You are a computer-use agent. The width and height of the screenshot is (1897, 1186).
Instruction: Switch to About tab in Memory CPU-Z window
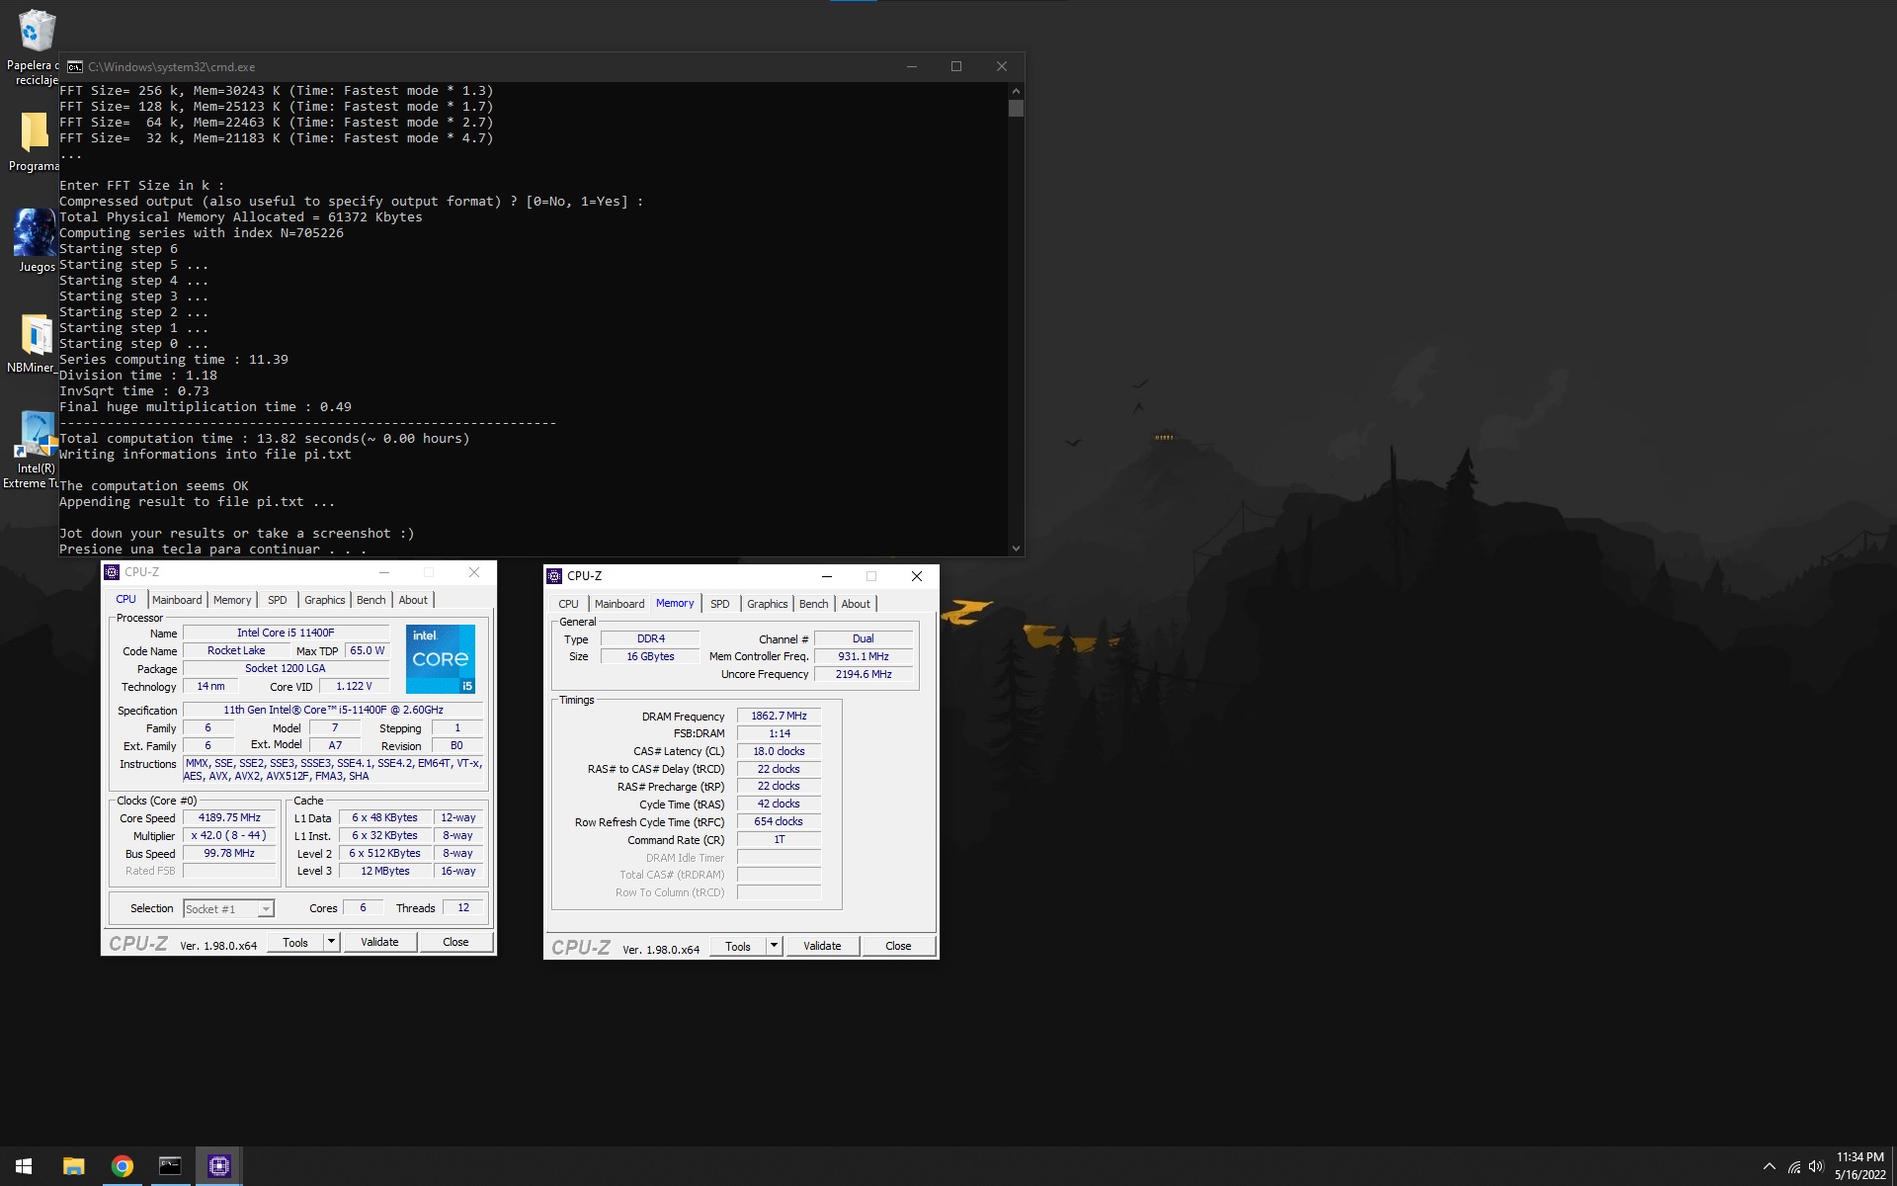856,604
